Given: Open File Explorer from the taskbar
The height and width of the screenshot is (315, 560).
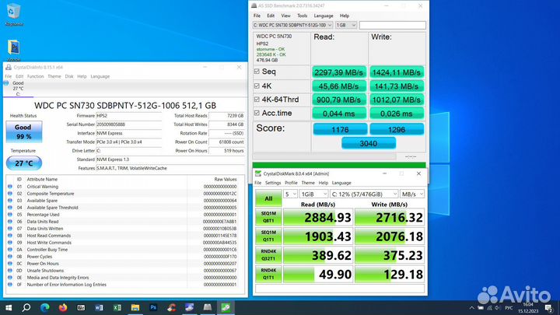Looking at the screenshot, I should [135, 307].
